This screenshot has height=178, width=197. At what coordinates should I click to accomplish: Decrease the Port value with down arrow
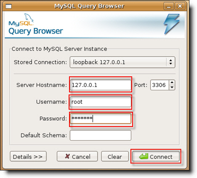coord(172,88)
